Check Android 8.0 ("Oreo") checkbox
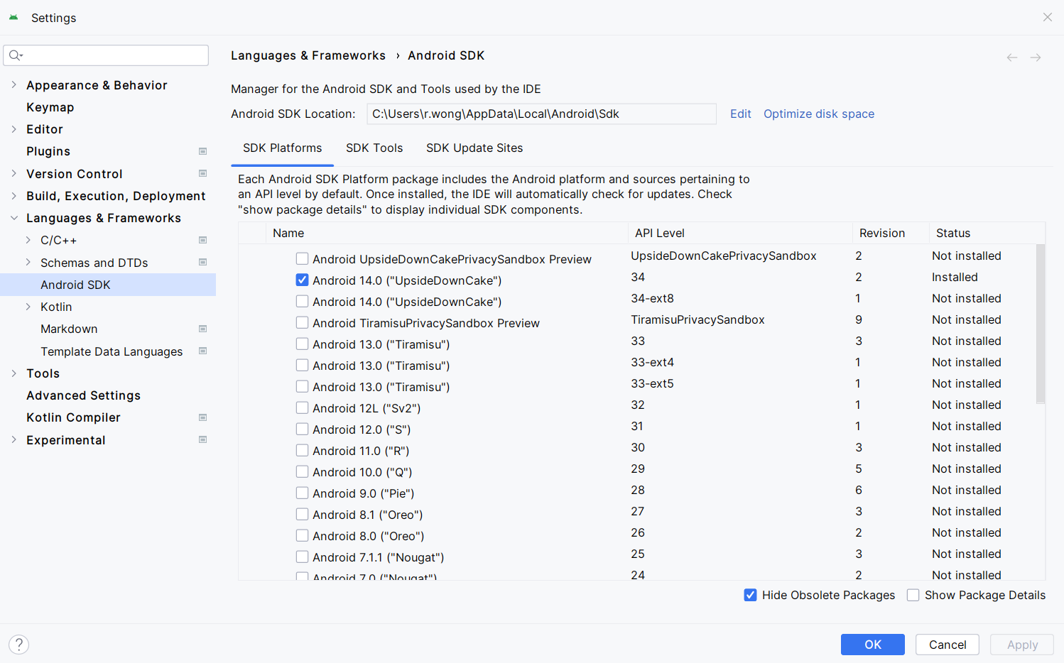 click(x=302, y=536)
